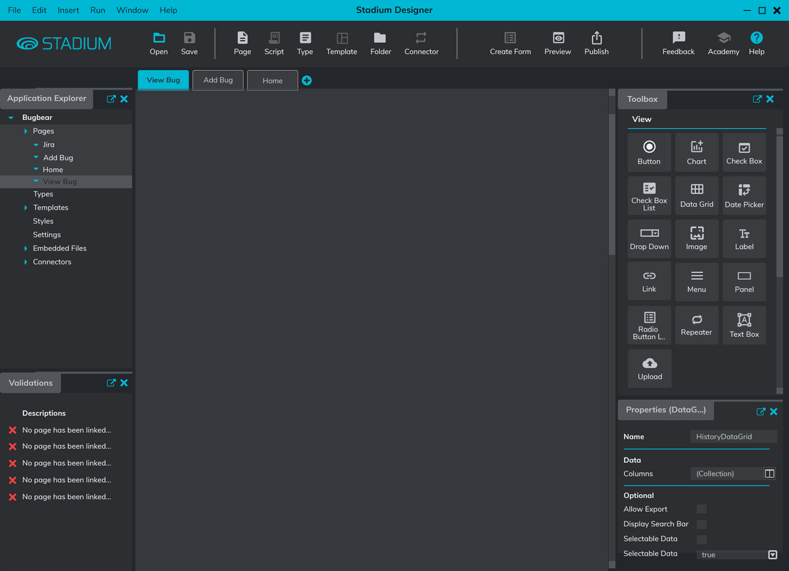Select the Upload control
Screen dimensions: 789x571
[x=649, y=369]
